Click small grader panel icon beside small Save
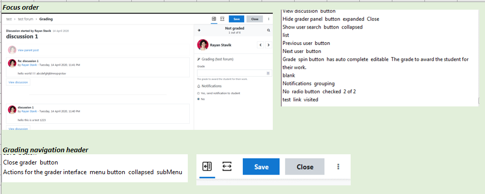The image size is (485, 194). (x=214, y=19)
